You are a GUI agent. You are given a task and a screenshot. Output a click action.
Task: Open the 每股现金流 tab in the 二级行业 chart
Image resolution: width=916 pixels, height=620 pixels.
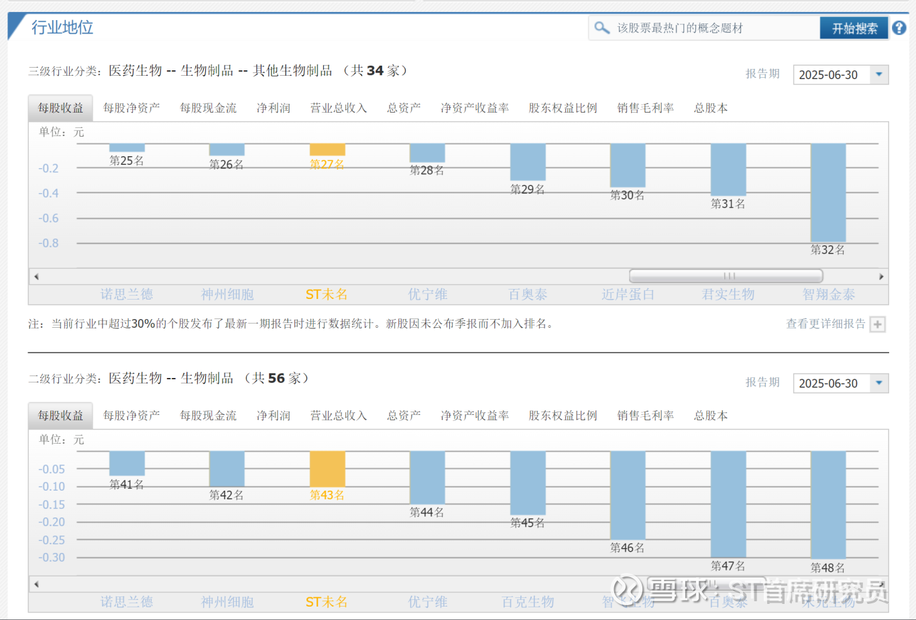pyautogui.click(x=208, y=416)
